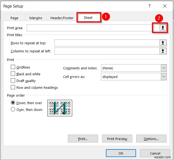Confirm with the OK button
174x160 pixels.
(x=121, y=153)
